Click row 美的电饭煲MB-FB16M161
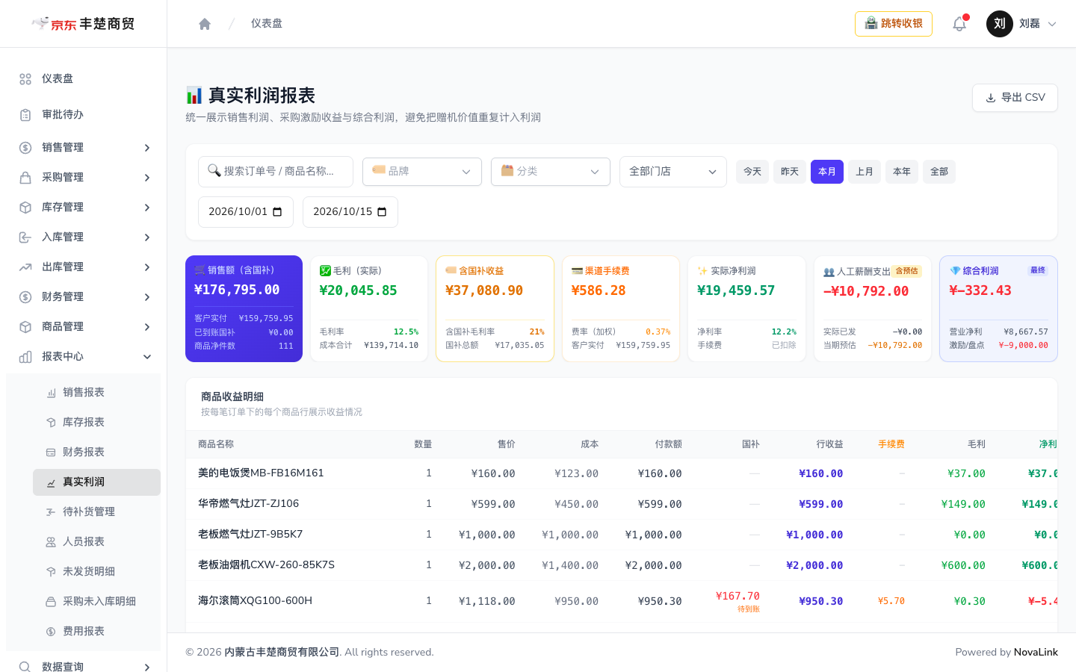Image resolution: width=1076 pixels, height=672 pixels. click(x=622, y=473)
